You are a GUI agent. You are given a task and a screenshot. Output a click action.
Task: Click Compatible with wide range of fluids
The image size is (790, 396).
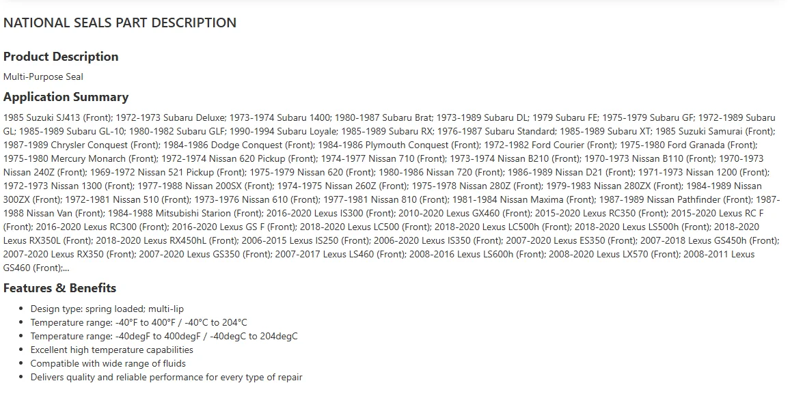(x=108, y=363)
